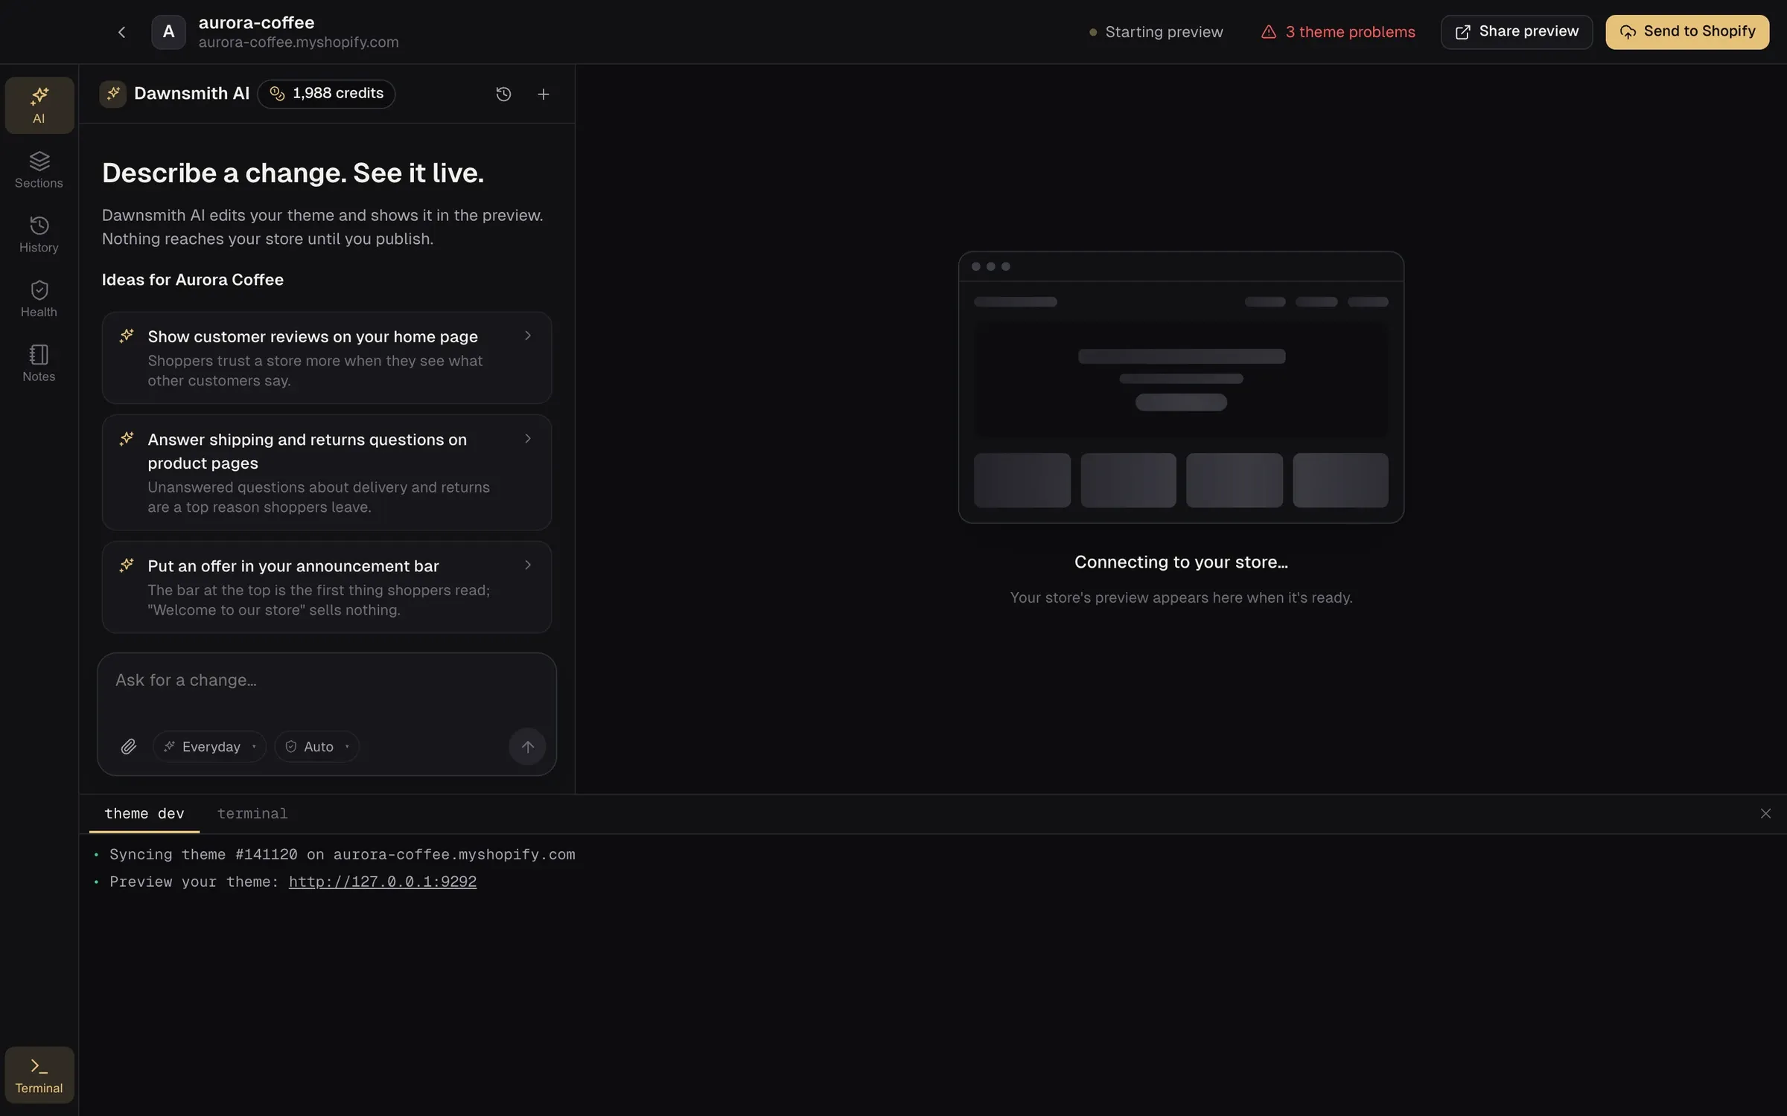
Task: Expand the customer reviews idea chevron
Action: 528,336
